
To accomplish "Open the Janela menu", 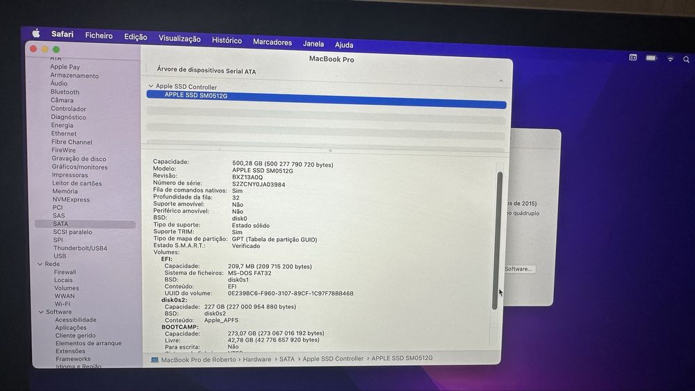I will pos(313,44).
